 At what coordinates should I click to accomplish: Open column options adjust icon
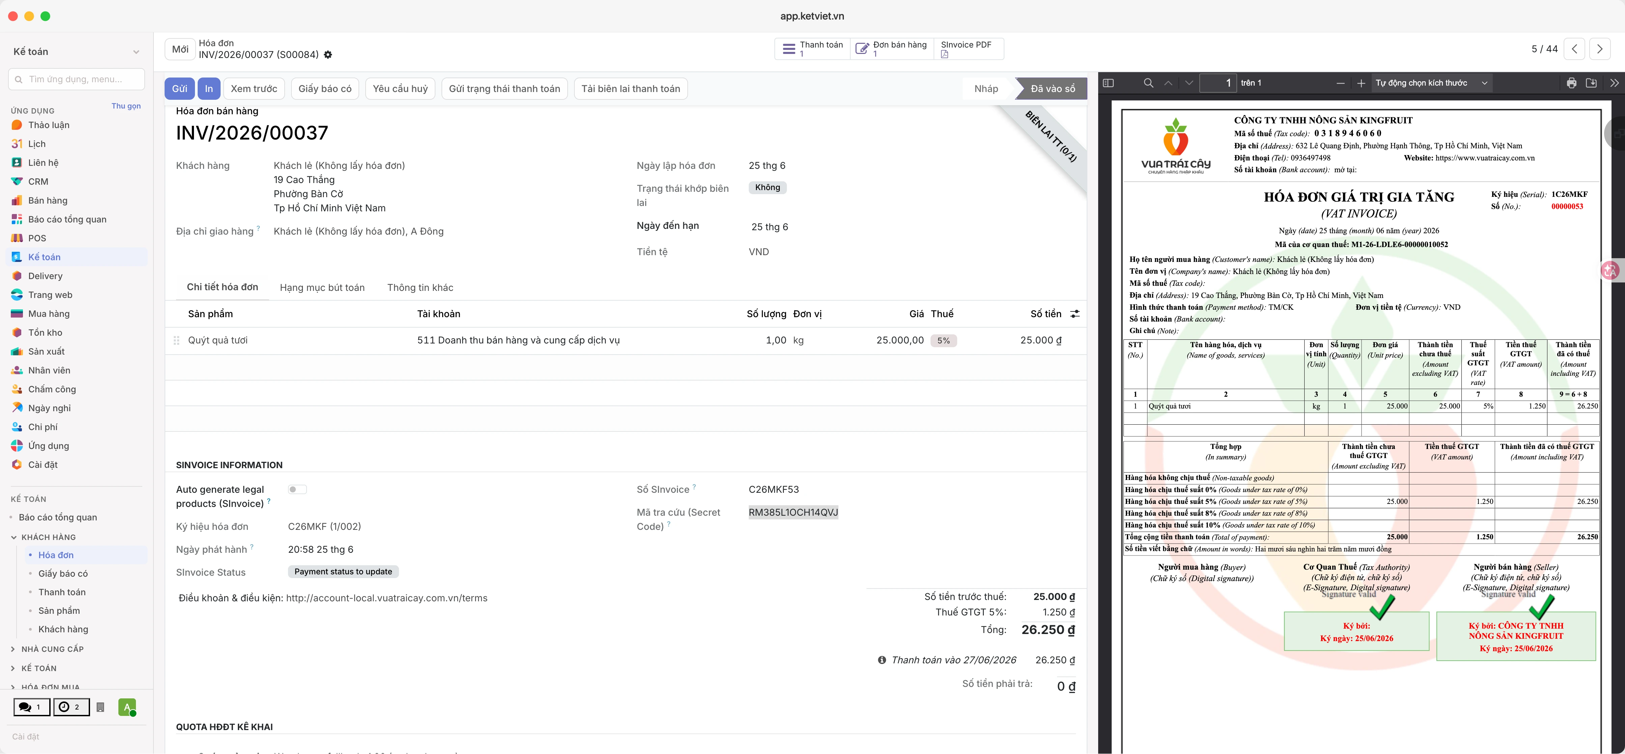[1075, 314]
